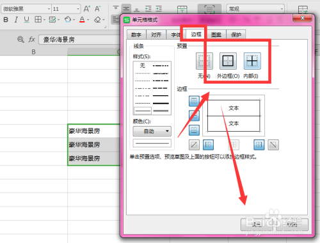Expand the font color dropdown arrow
This screenshot has width=320, height=243.
pos(88,20)
